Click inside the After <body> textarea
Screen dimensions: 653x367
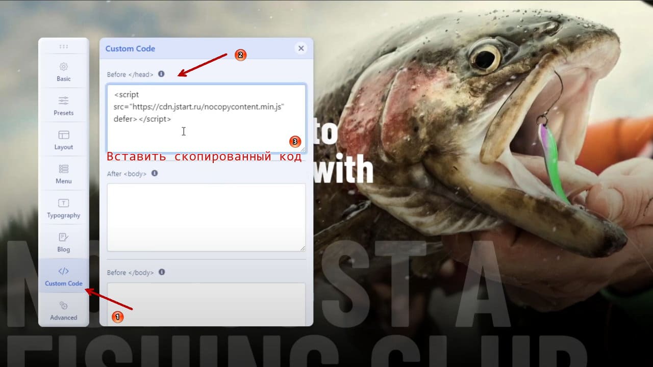(x=206, y=217)
